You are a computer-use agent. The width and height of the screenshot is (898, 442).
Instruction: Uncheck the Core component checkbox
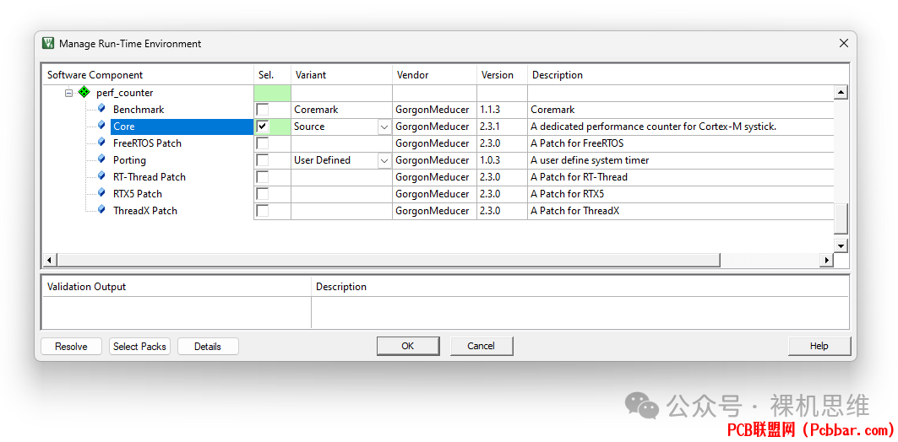pos(262,127)
